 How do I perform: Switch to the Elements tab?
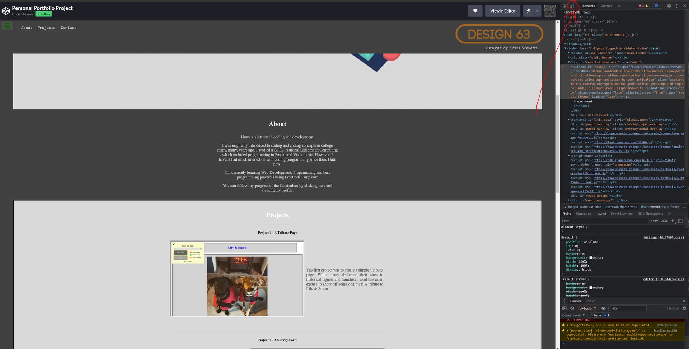pyautogui.click(x=588, y=6)
